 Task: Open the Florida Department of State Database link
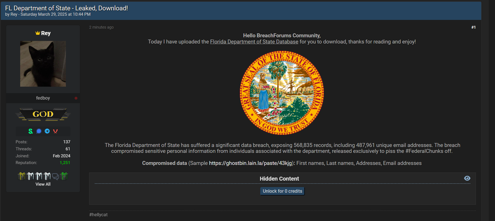254,42
